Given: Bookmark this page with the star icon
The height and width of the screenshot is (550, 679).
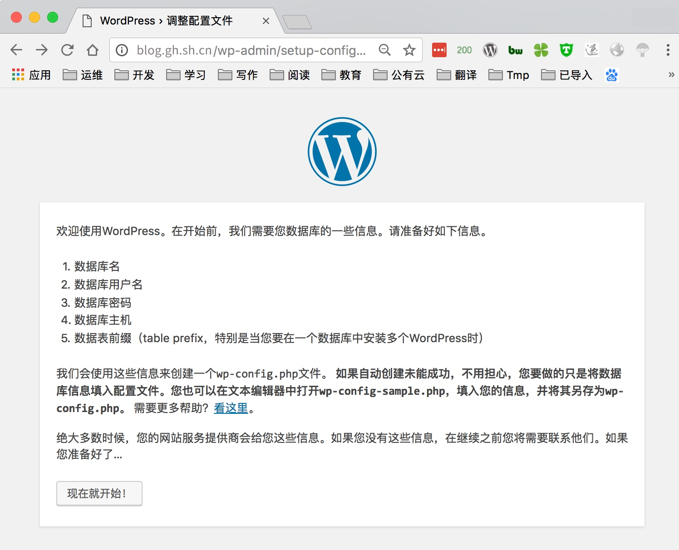Looking at the screenshot, I should pyautogui.click(x=409, y=50).
